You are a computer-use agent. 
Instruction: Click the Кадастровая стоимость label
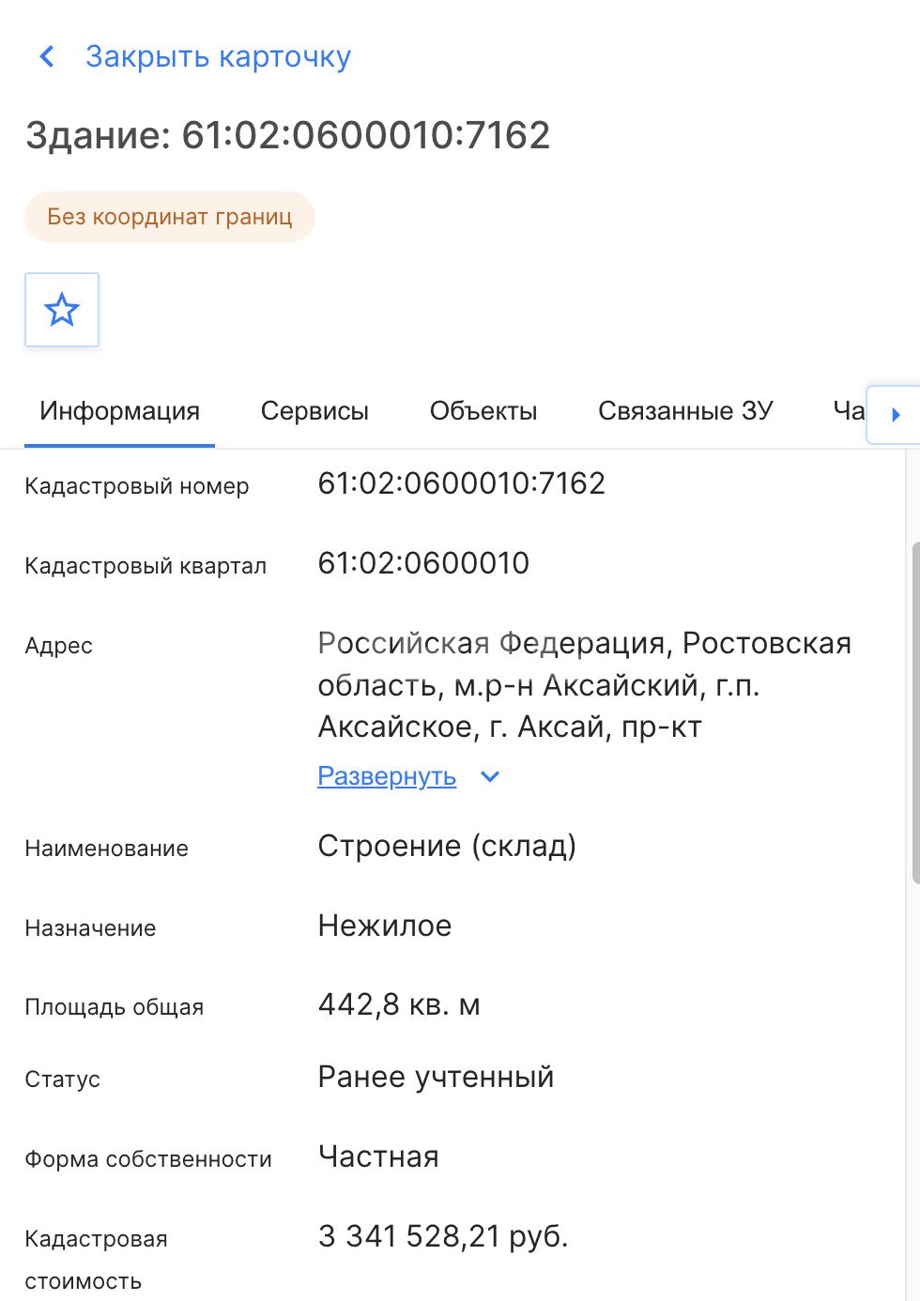97,1260
